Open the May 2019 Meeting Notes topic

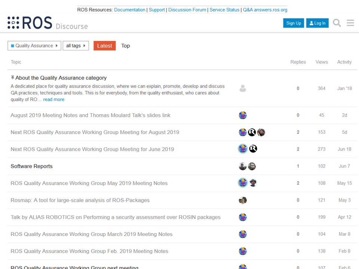(x=89, y=183)
